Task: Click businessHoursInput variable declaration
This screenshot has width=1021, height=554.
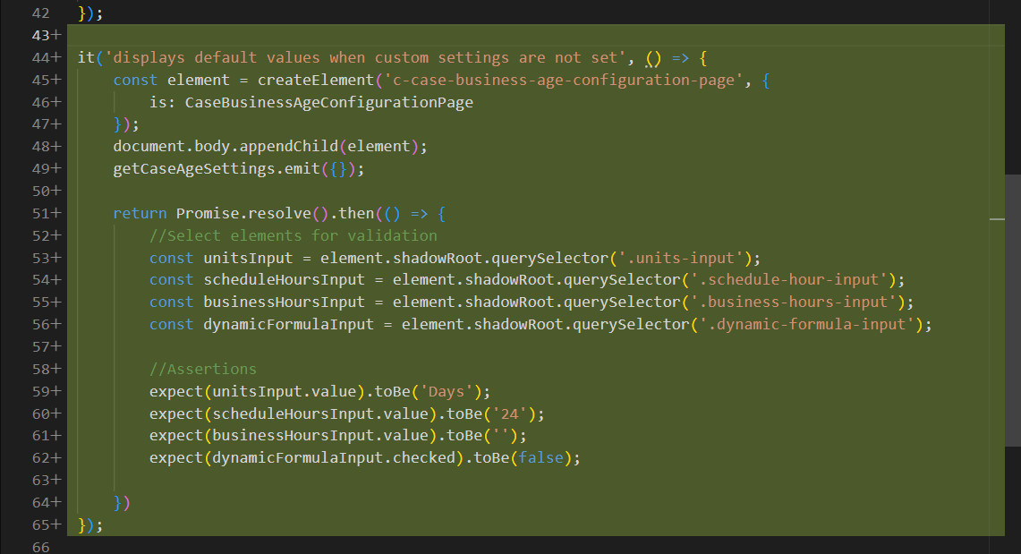Action: pos(284,303)
